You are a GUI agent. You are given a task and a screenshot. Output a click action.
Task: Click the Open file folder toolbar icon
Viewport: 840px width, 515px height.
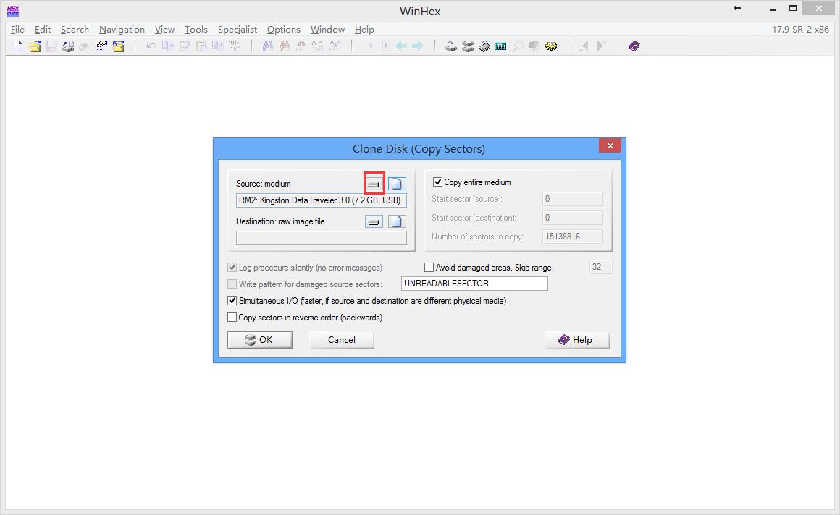35,46
